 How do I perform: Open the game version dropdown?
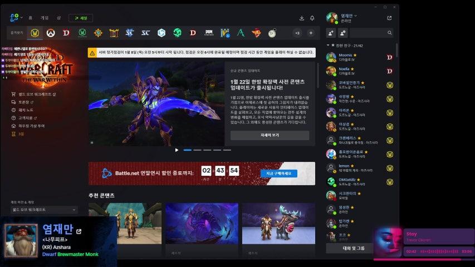coord(44,210)
